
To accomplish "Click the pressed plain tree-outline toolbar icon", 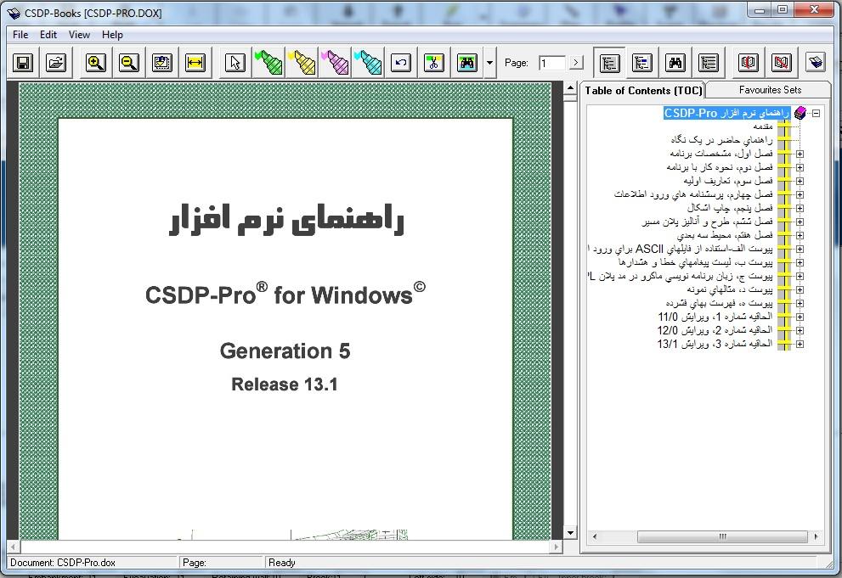I will (609, 64).
